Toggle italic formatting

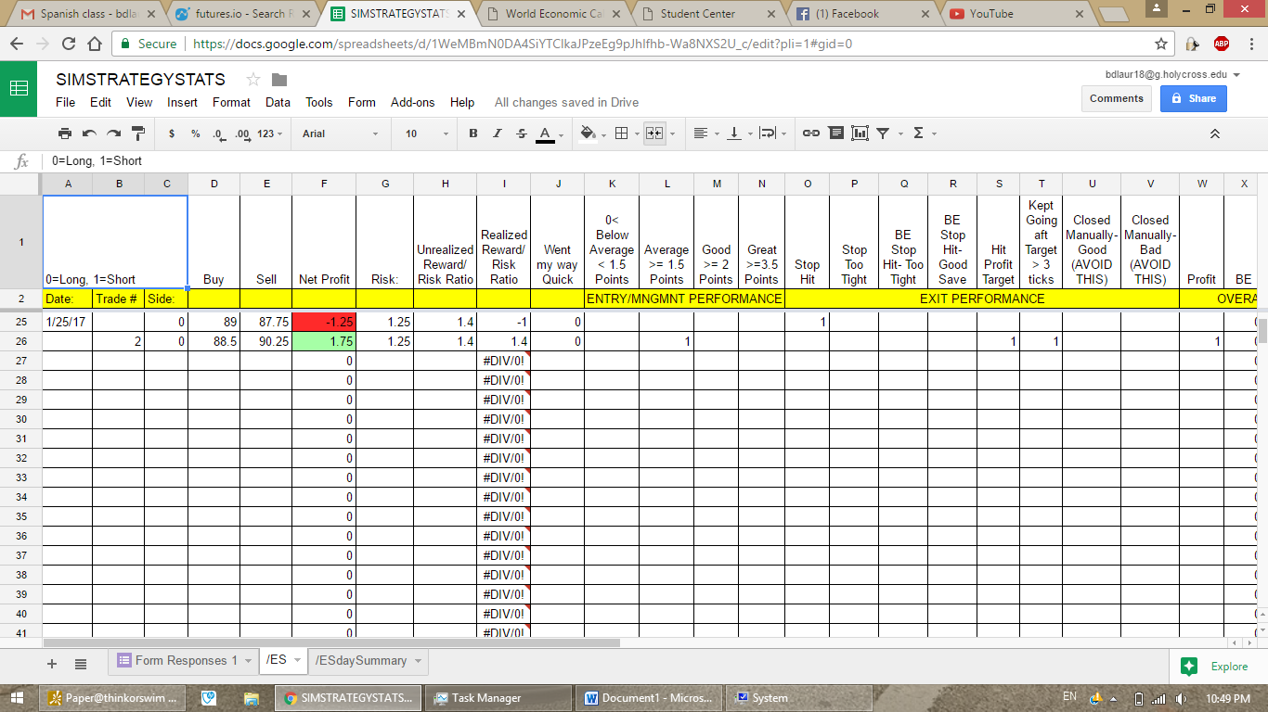pos(497,133)
